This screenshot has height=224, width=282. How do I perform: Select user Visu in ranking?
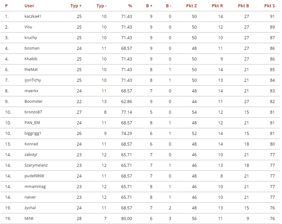tap(28, 27)
